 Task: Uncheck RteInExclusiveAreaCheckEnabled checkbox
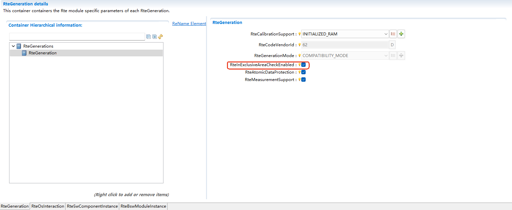303,65
